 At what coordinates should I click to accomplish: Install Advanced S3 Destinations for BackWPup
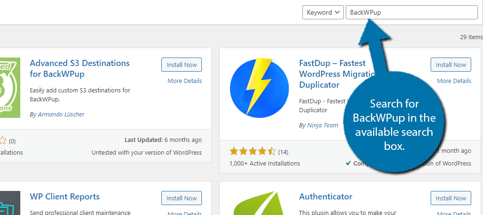(x=182, y=65)
